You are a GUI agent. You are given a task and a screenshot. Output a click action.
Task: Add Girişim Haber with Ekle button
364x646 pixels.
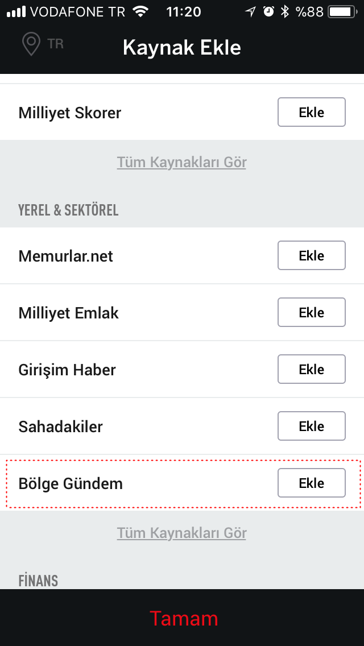click(311, 369)
